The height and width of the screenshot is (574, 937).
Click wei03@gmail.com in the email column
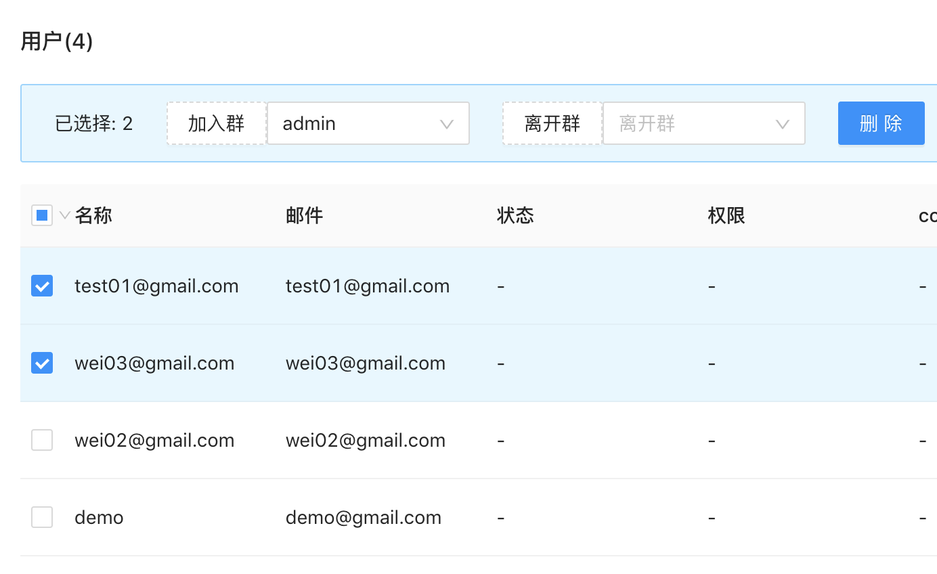pyautogui.click(x=366, y=363)
